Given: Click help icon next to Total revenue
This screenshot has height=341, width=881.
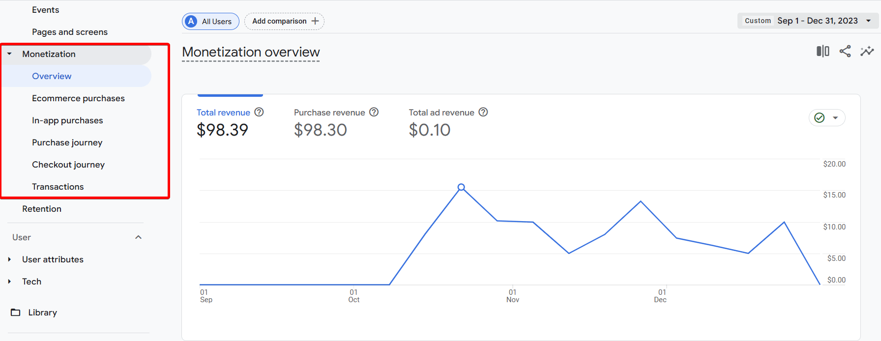Looking at the screenshot, I should [259, 112].
